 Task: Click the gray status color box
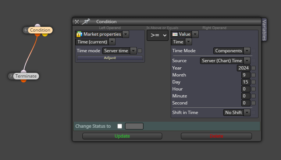pos(134,126)
